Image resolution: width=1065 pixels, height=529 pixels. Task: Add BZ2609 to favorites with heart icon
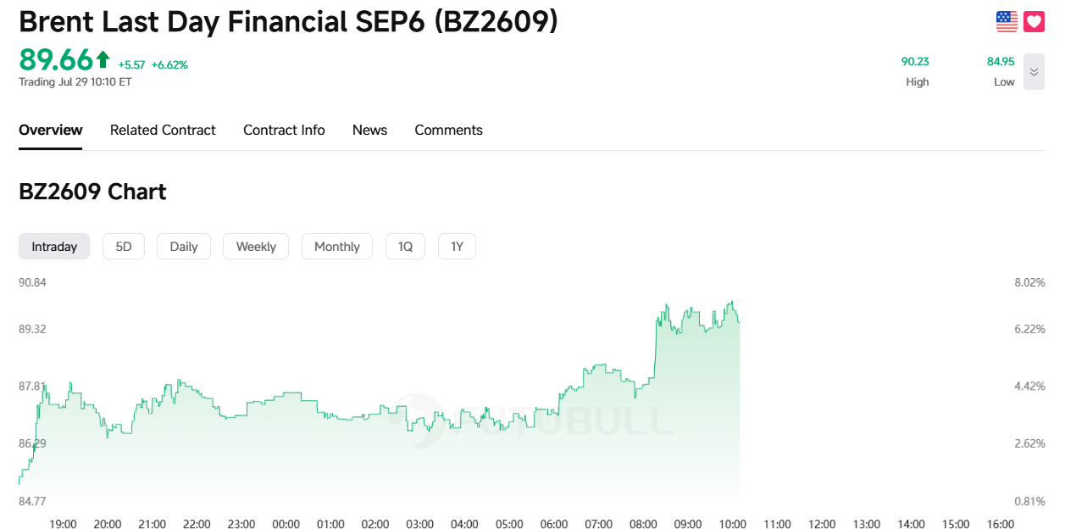click(x=1034, y=22)
